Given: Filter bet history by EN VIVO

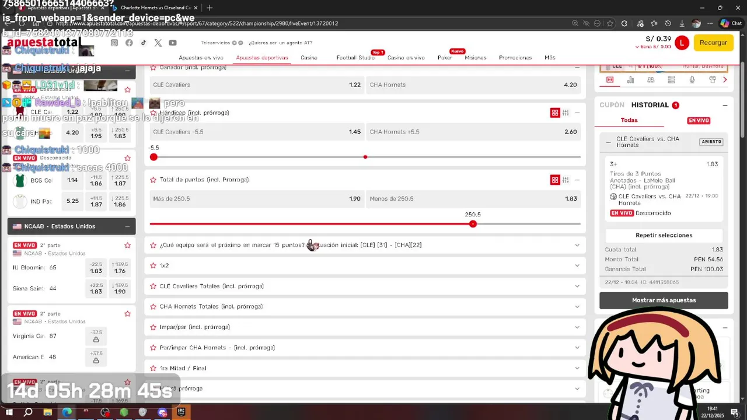Looking at the screenshot, I should coord(699,121).
